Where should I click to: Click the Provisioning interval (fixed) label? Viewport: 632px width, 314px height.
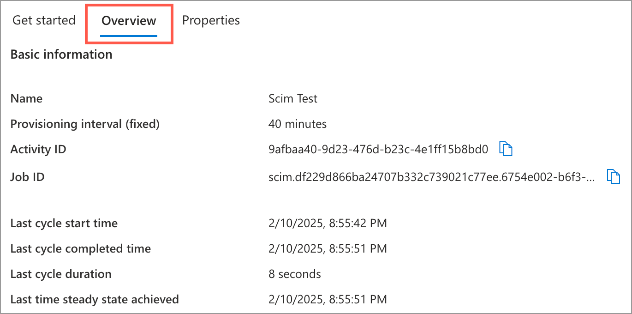pos(85,124)
